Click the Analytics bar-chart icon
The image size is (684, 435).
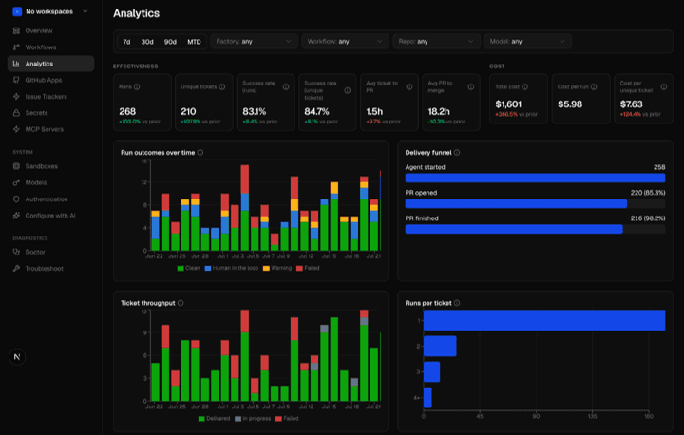(x=16, y=64)
